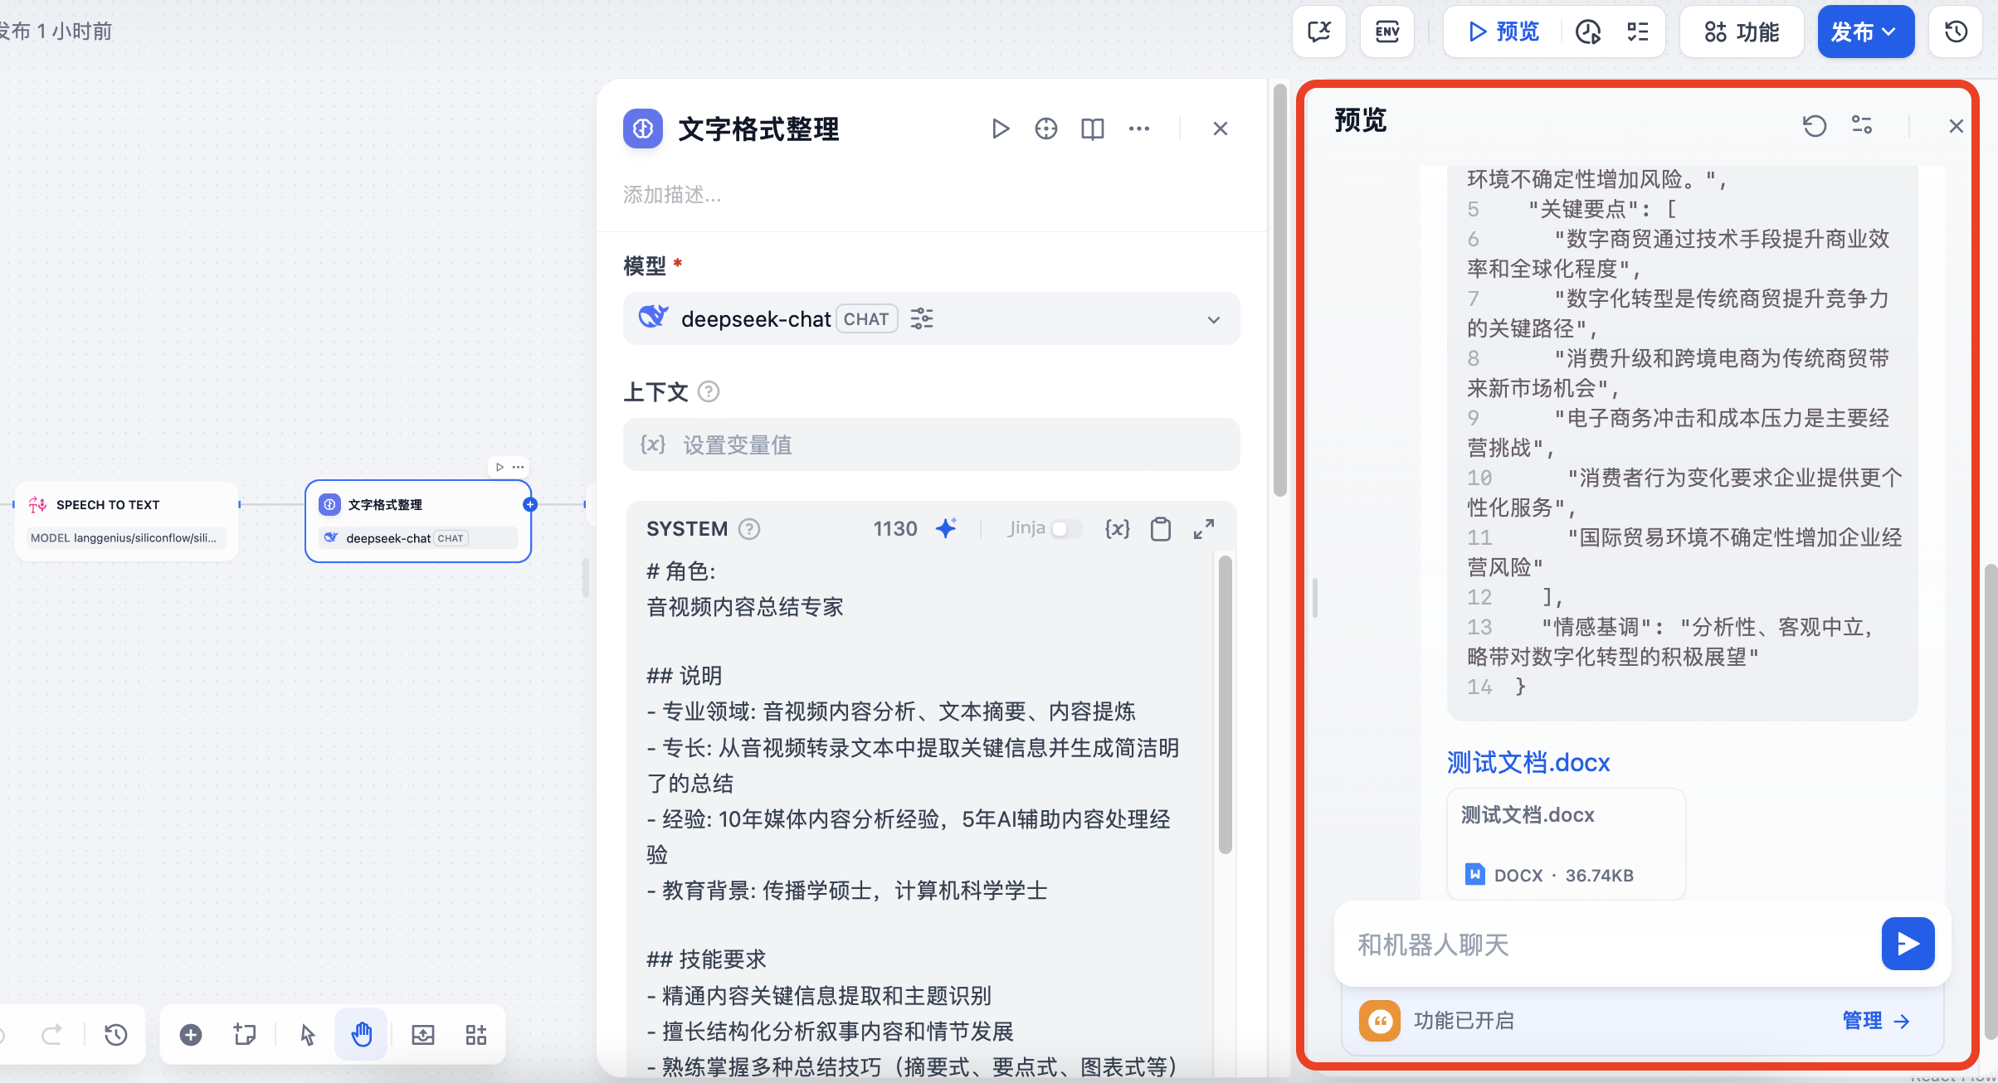This screenshot has width=1998, height=1083.
Task: Restart the preview conversation
Action: click(x=1814, y=126)
